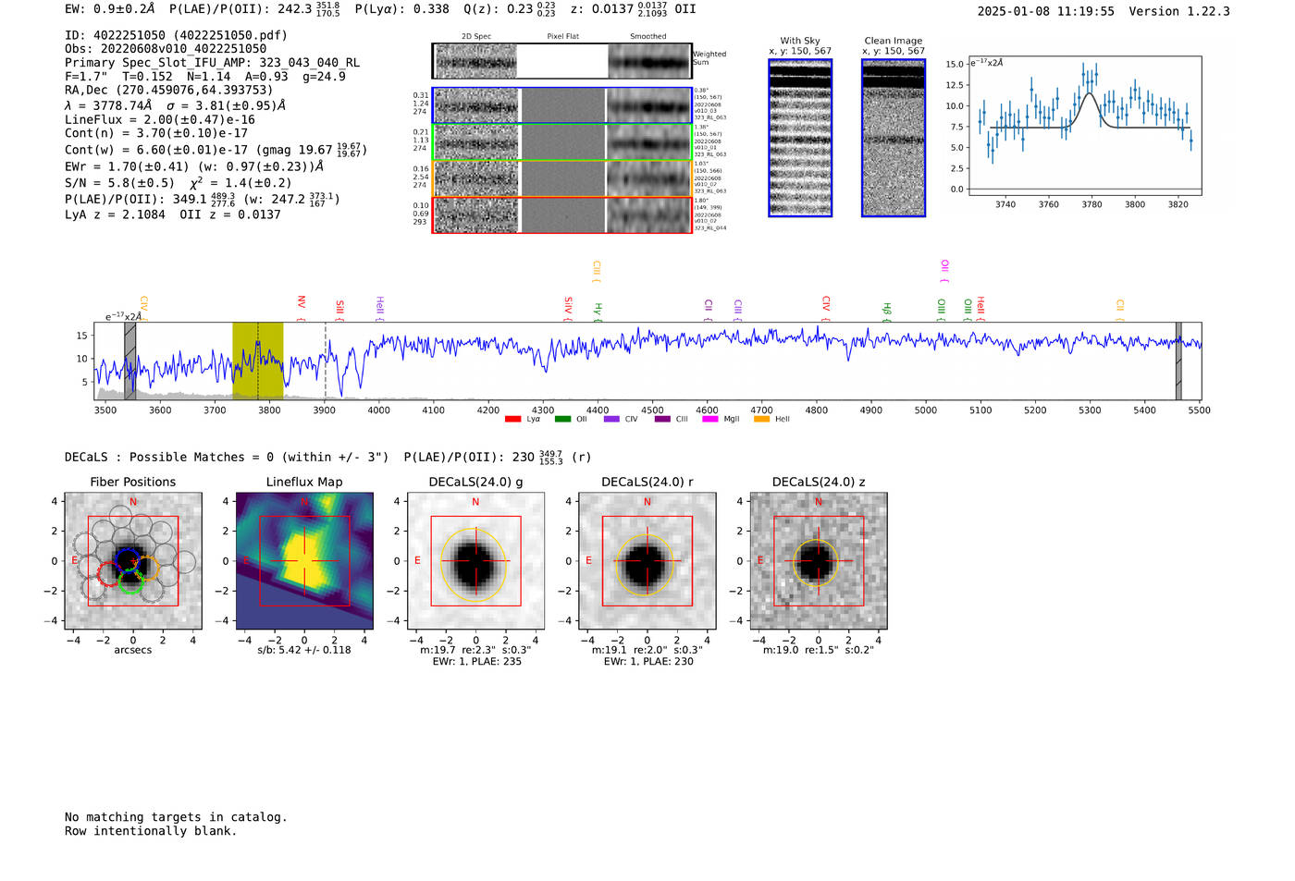Click the Hγ line marker label
The image size is (1295, 881).
pyautogui.click(x=598, y=311)
